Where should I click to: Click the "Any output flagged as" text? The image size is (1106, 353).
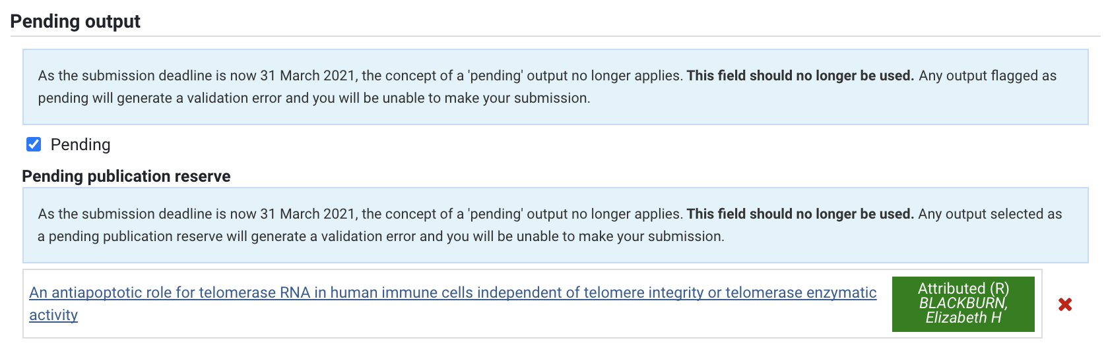tap(987, 76)
